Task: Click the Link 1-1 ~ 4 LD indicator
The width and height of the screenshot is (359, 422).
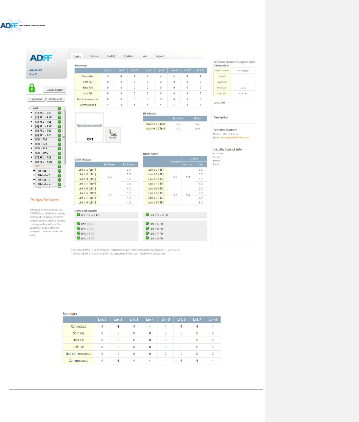Action: pos(79,215)
